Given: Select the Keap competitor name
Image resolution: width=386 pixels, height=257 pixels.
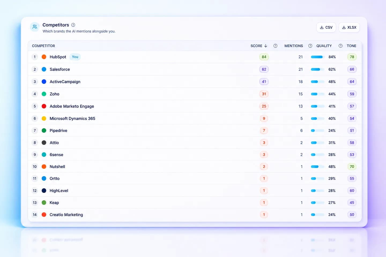Looking at the screenshot, I should click(54, 203).
